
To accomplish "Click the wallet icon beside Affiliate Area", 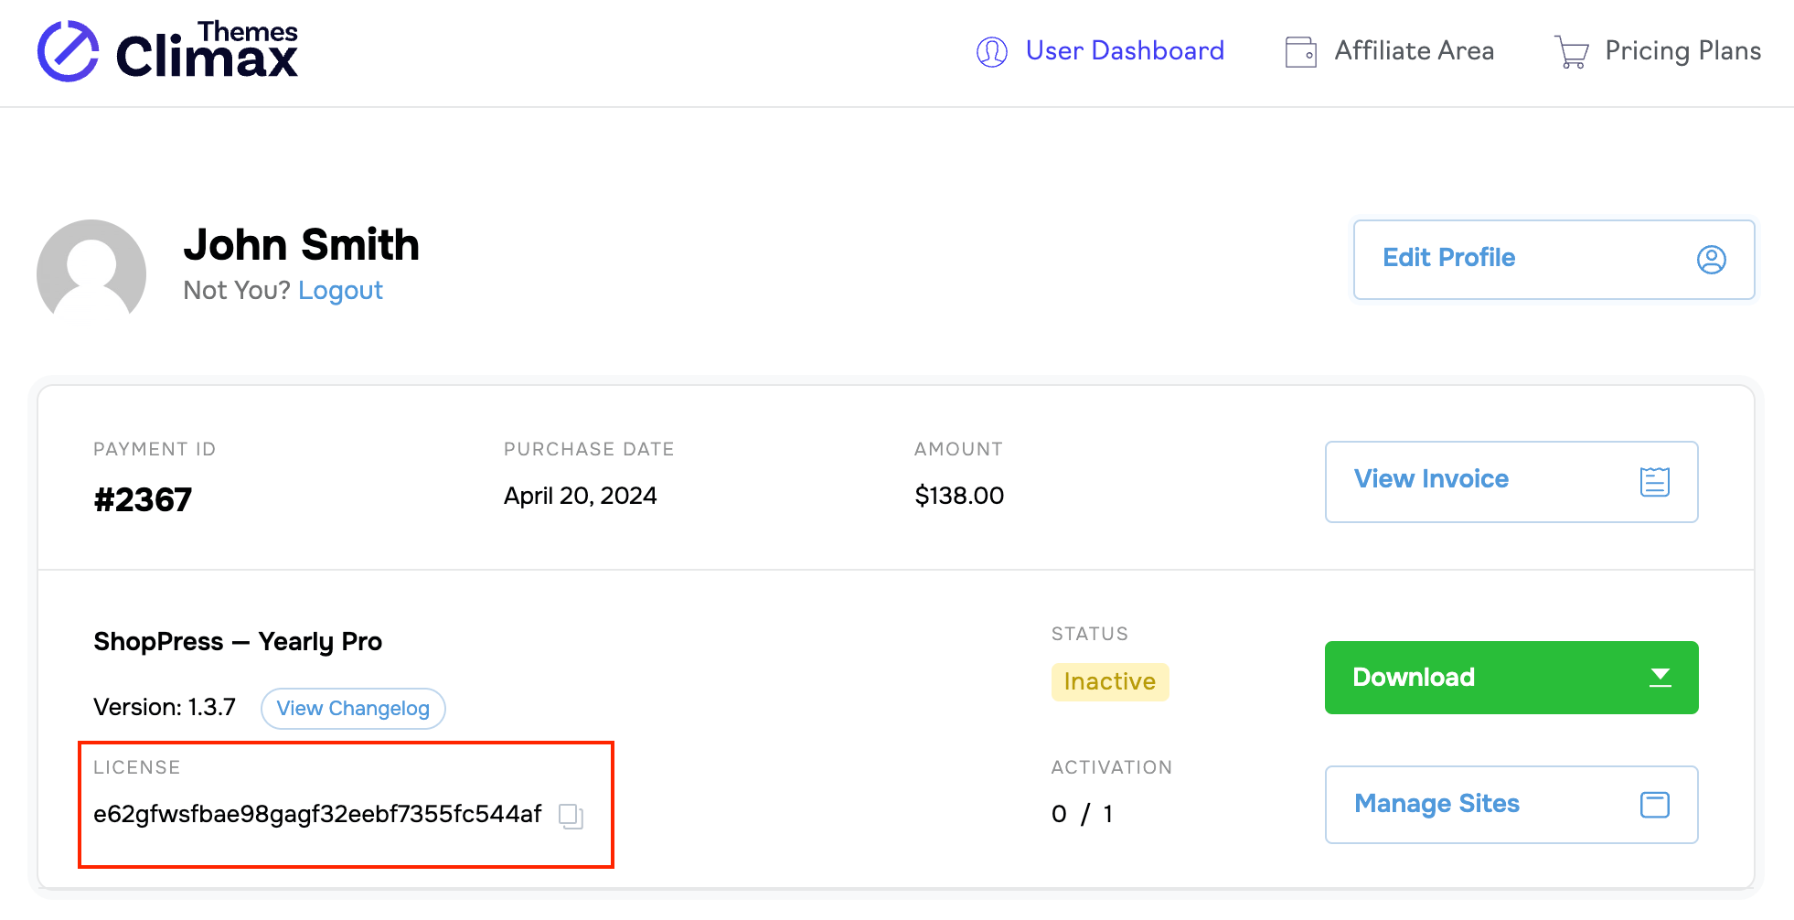I will (1300, 52).
